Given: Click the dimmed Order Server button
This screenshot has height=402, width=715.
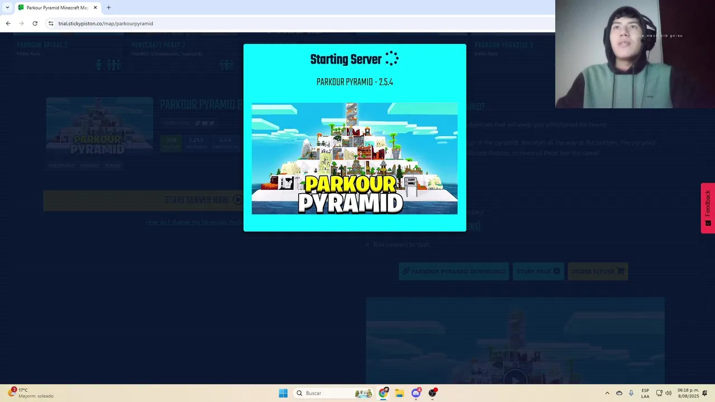Looking at the screenshot, I should [598, 271].
